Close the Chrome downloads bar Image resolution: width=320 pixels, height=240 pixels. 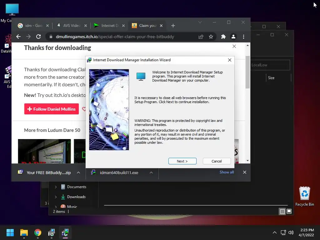click(x=244, y=172)
